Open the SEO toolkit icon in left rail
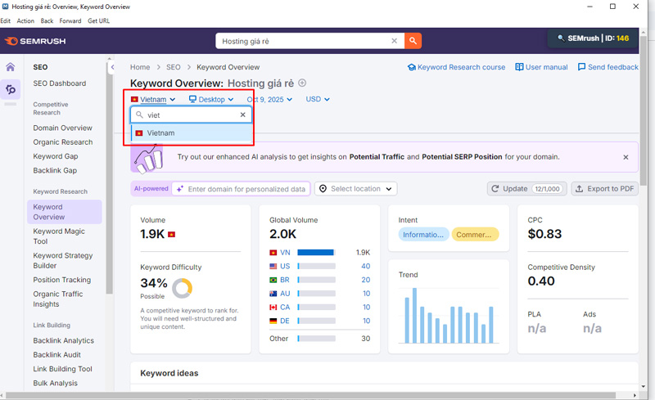 (11, 89)
